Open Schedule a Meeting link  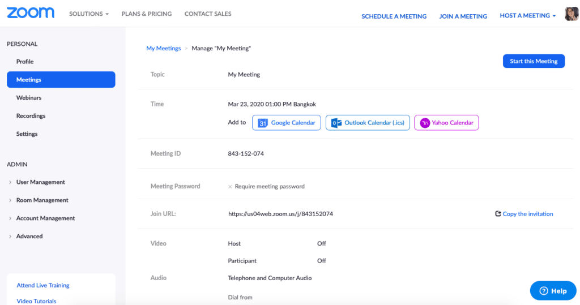(x=394, y=16)
